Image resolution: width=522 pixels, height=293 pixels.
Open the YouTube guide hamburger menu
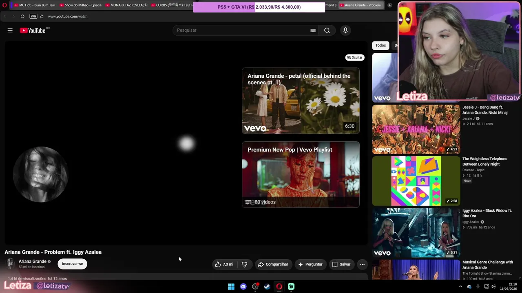point(10,31)
